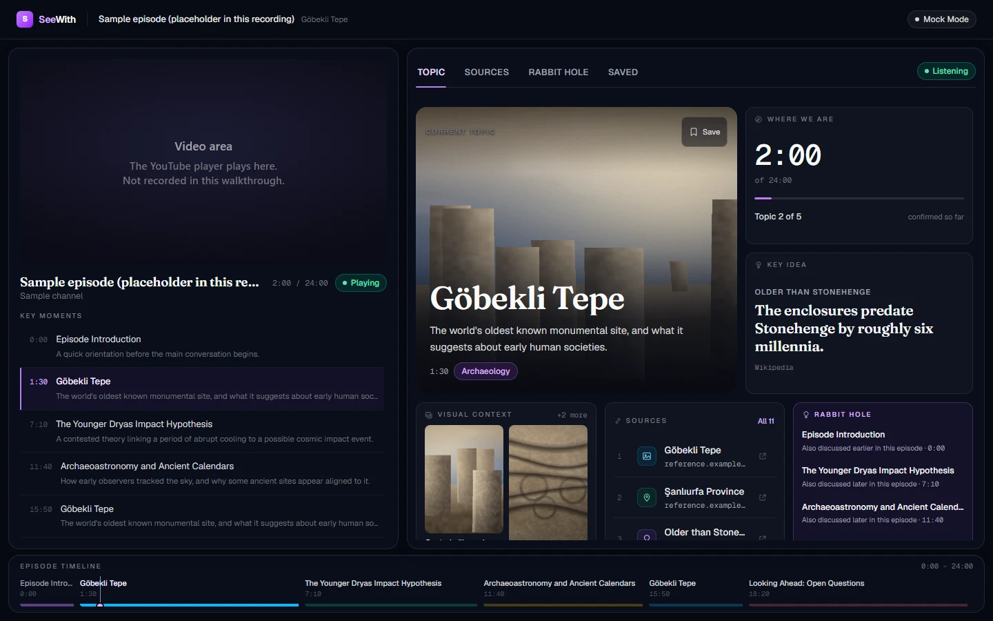Click the Playing status badge
The height and width of the screenshot is (621, 993).
pos(361,283)
